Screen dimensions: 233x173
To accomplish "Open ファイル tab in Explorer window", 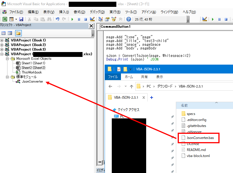I will pos(113,77).
